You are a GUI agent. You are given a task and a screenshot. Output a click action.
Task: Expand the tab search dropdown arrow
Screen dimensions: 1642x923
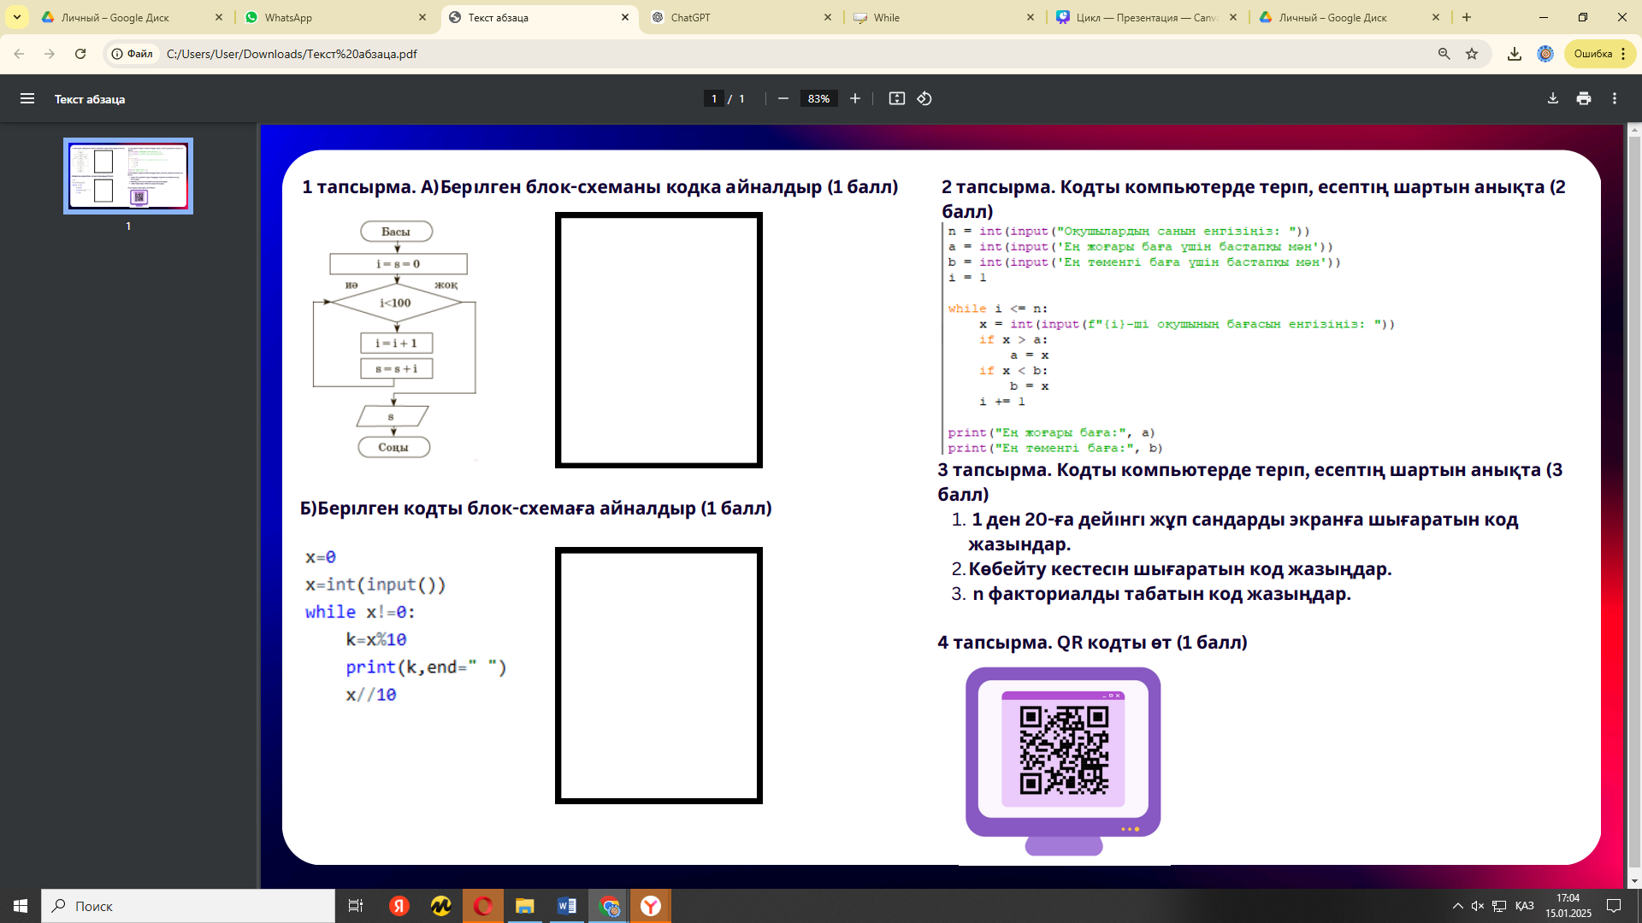[x=16, y=17]
